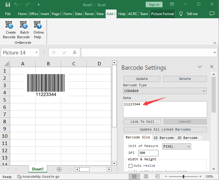Image resolution: width=219 pixels, height=180 pixels.
Task: Click the Ribbon Display Options icon
Action: (x=172, y=4)
